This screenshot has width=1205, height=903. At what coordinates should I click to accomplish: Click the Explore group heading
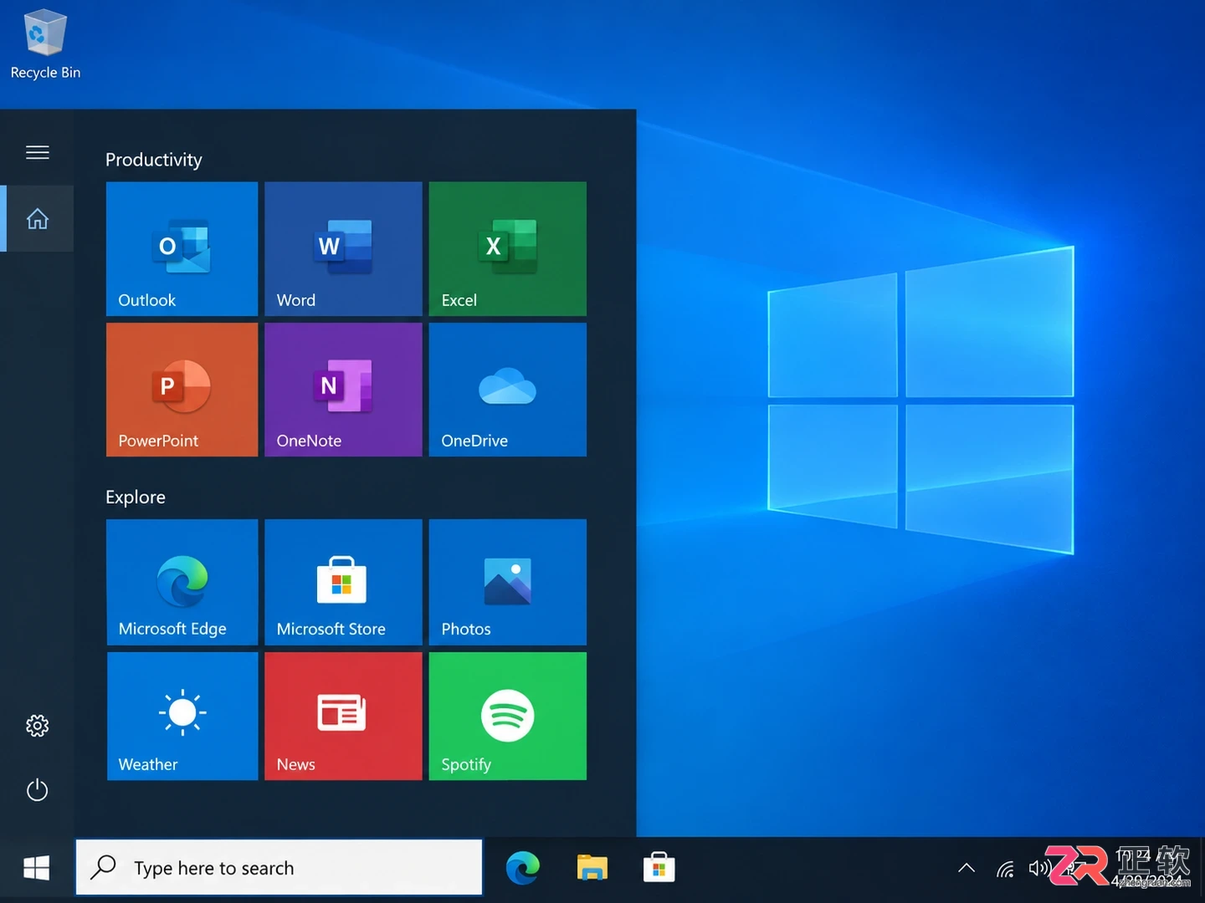click(136, 497)
